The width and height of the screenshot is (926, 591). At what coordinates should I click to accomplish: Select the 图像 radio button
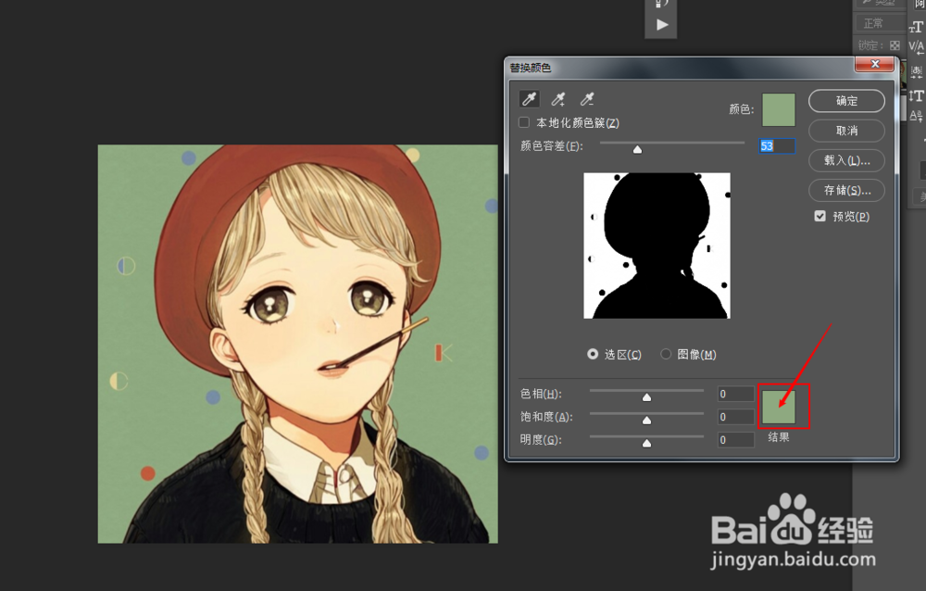[x=666, y=354]
